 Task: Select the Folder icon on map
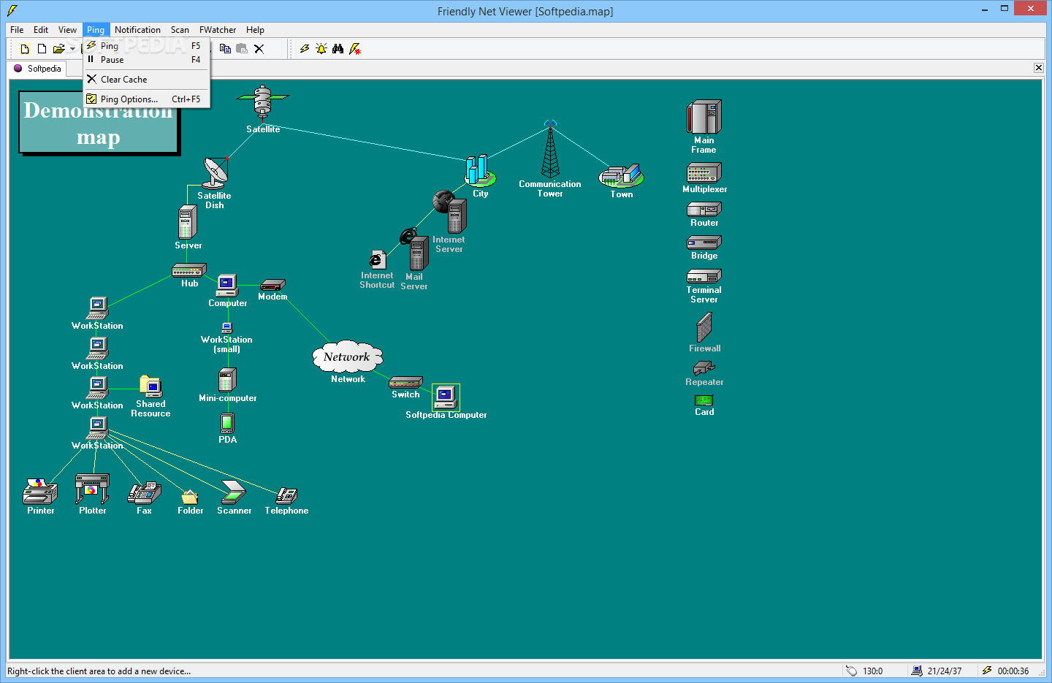click(190, 497)
